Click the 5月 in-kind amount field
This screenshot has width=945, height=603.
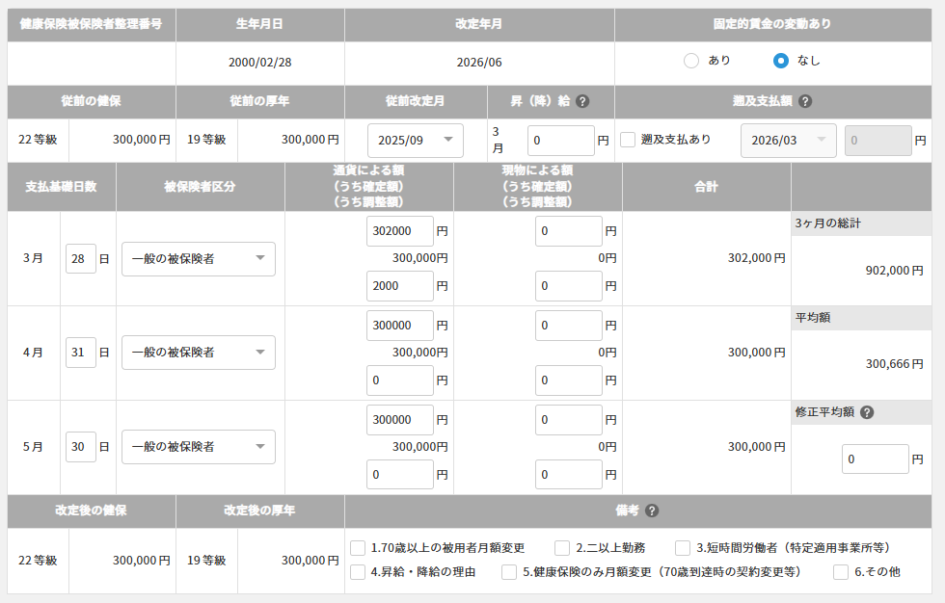[568, 419]
